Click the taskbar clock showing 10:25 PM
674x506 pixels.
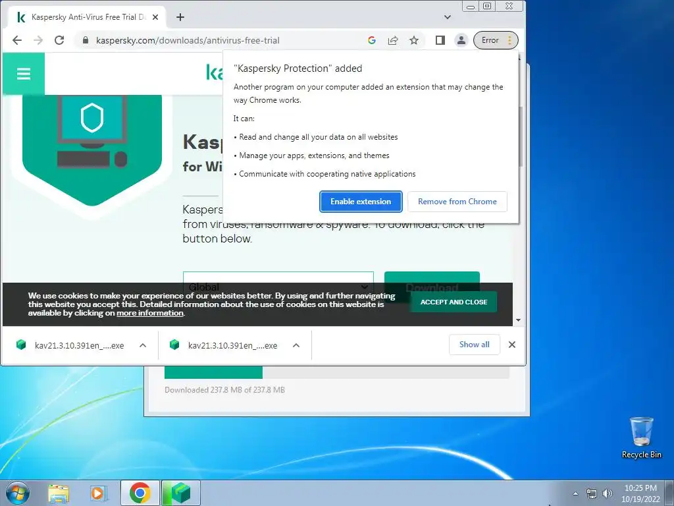pyautogui.click(x=640, y=493)
